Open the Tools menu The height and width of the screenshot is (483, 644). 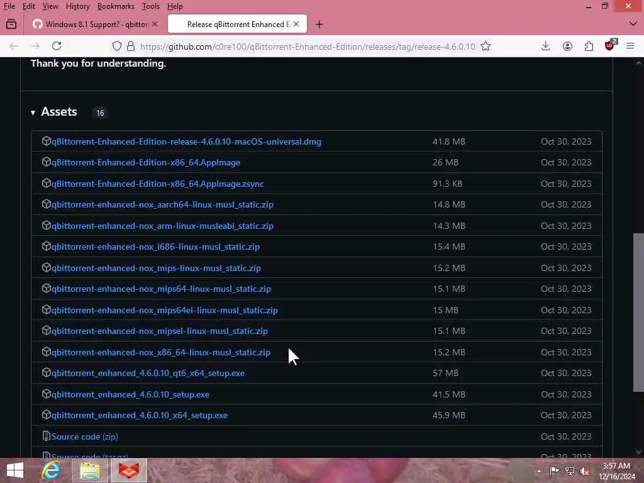tap(151, 6)
